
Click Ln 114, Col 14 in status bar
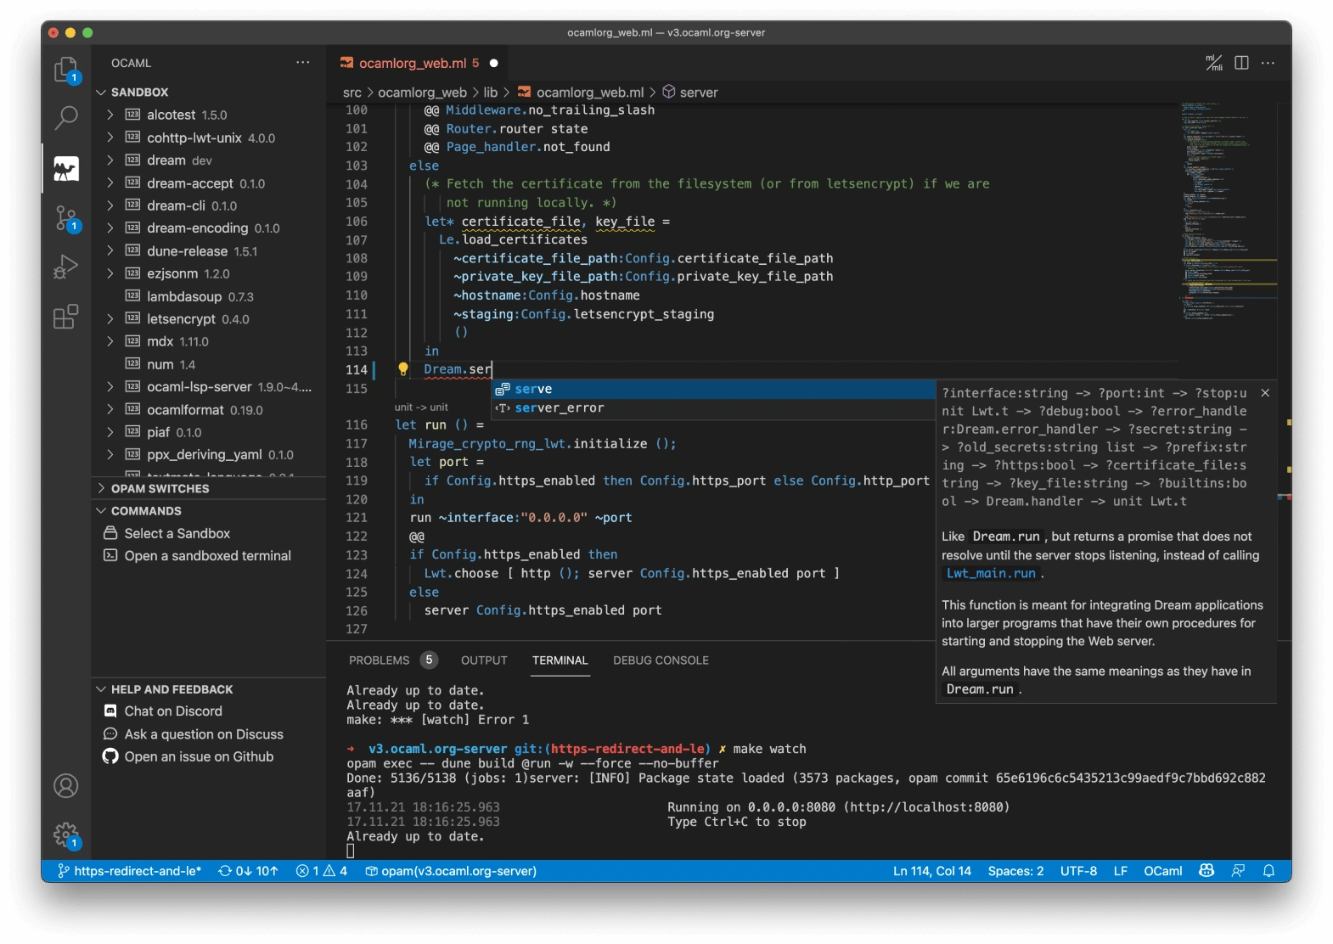[x=931, y=871]
